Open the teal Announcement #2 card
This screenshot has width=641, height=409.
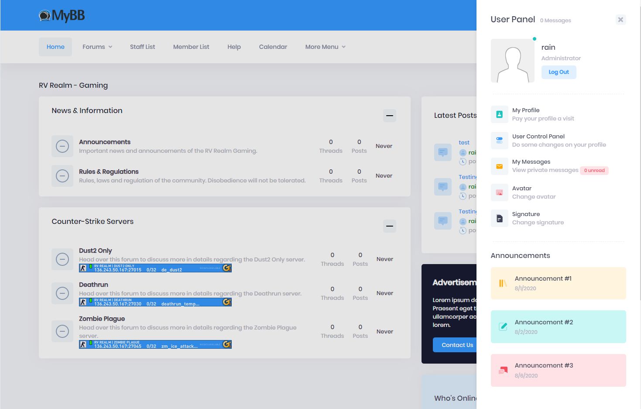[559, 327]
